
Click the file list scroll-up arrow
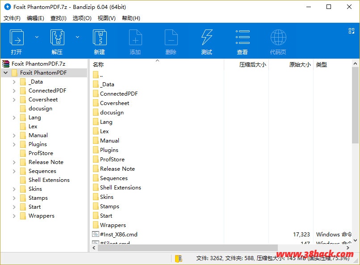click(355, 63)
